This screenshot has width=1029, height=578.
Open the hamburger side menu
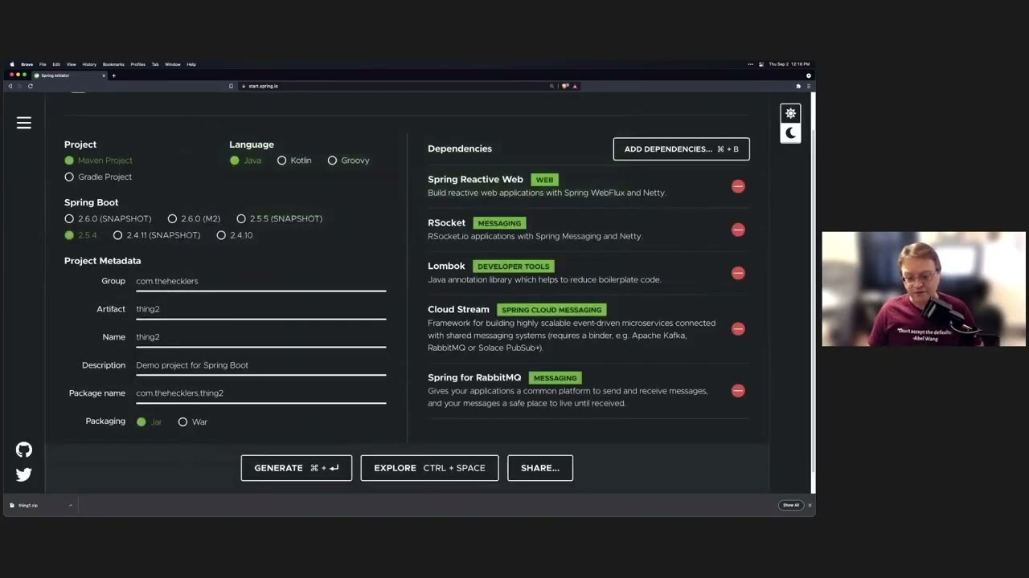[24, 123]
